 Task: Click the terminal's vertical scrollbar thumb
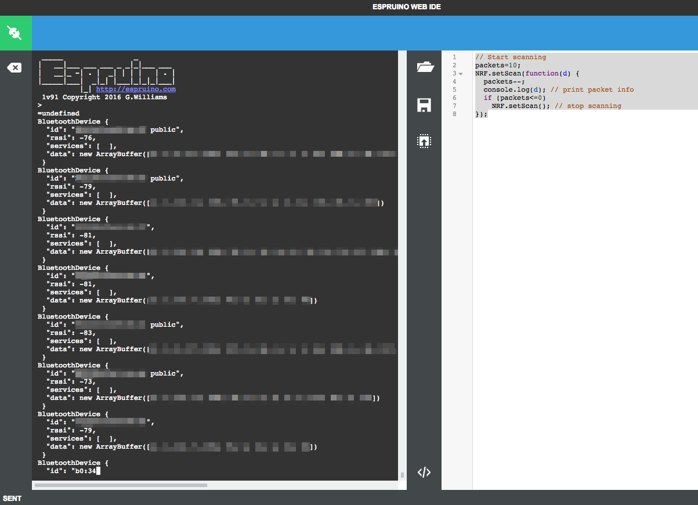coord(402,475)
